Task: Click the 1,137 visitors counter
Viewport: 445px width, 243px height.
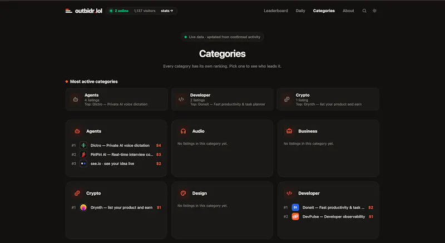Action: [x=145, y=11]
